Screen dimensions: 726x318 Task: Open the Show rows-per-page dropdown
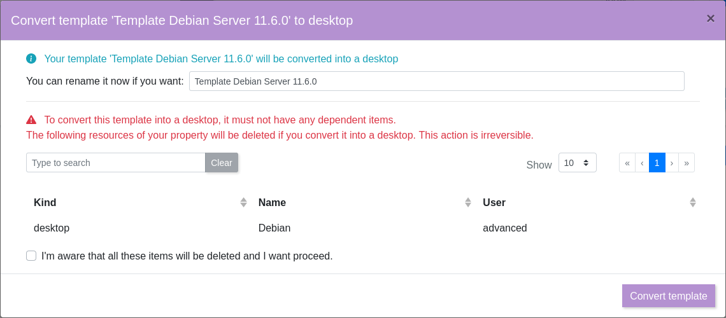pyautogui.click(x=577, y=163)
